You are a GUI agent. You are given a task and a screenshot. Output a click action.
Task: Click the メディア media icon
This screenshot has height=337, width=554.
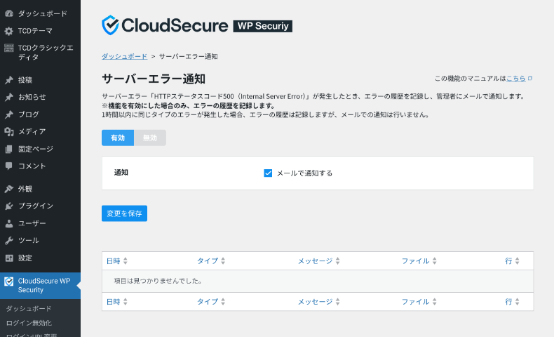(9, 131)
